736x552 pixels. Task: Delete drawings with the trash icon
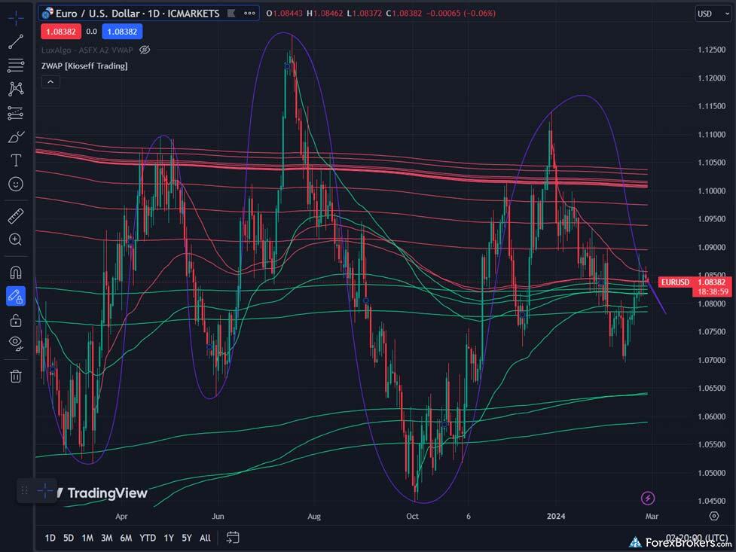coord(15,376)
